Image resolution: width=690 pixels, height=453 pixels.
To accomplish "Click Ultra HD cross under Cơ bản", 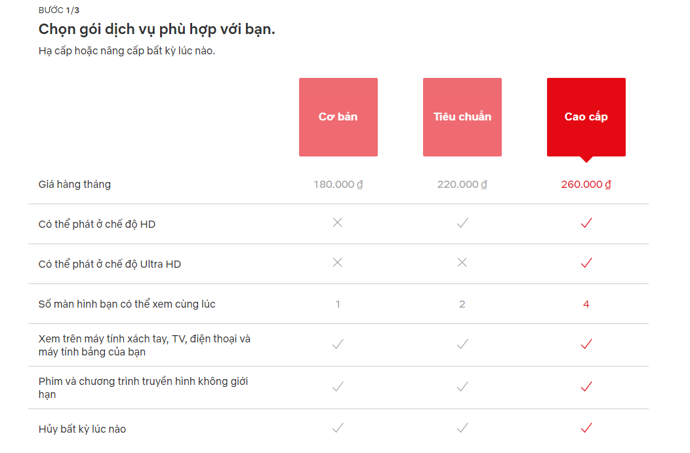I will 338,263.
